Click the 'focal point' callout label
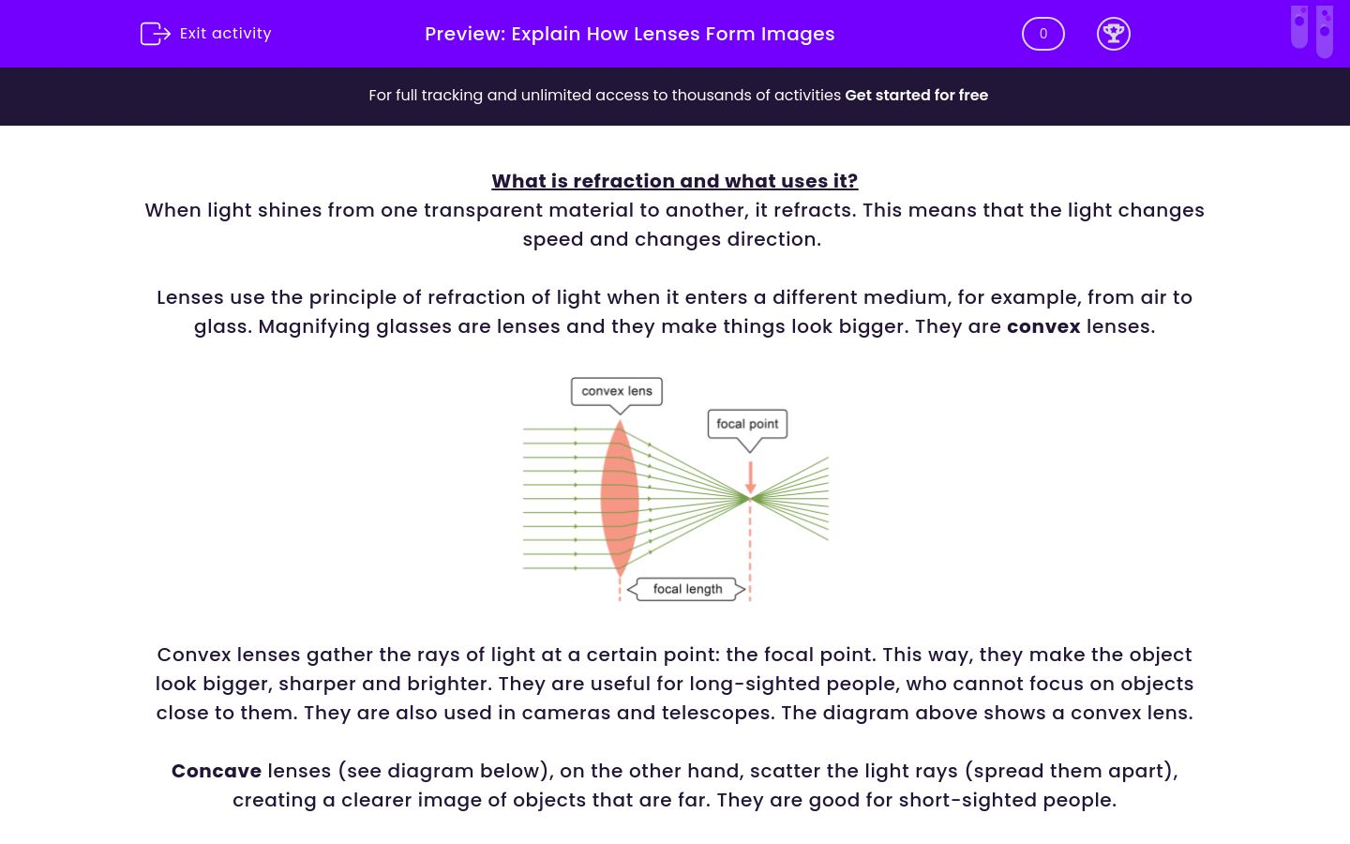 [746, 424]
